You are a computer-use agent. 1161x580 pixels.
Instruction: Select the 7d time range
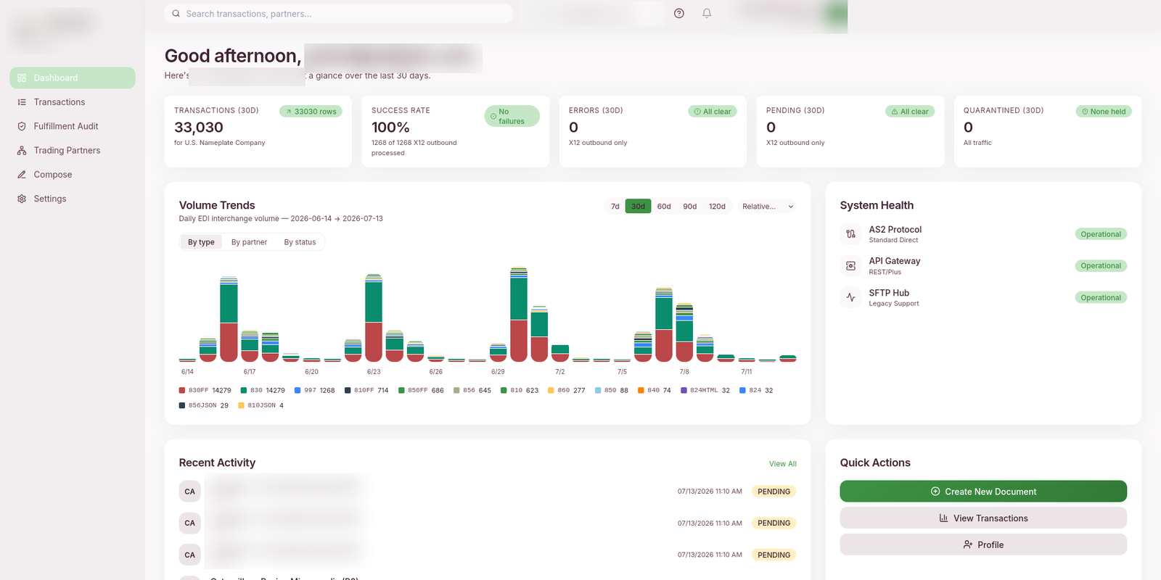615,207
